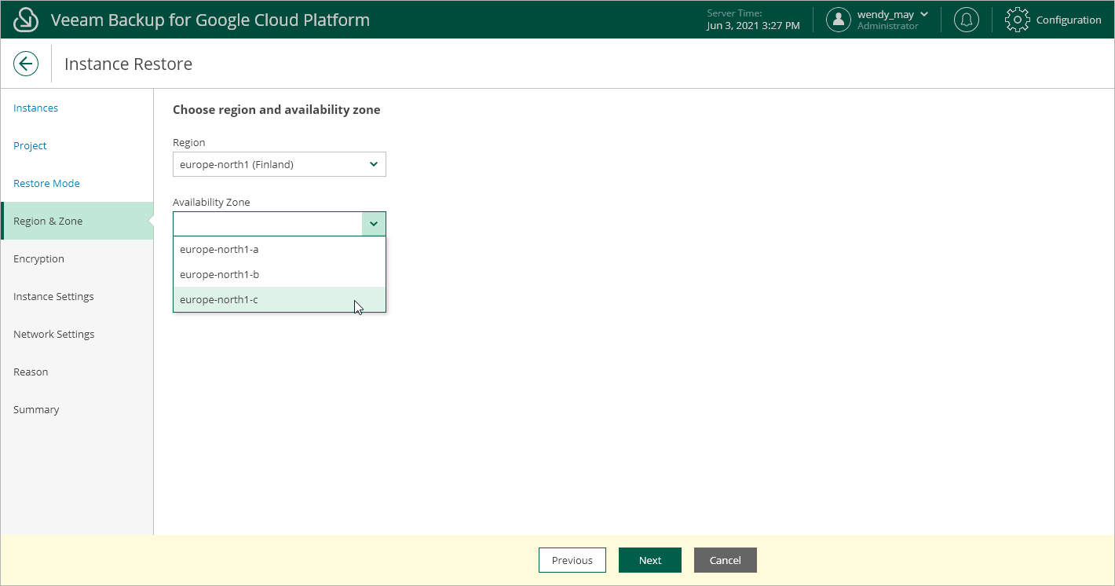Image resolution: width=1115 pixels, height=586 pixels.
Task: Open Network Settings step
Action: [x=53, y=334]
